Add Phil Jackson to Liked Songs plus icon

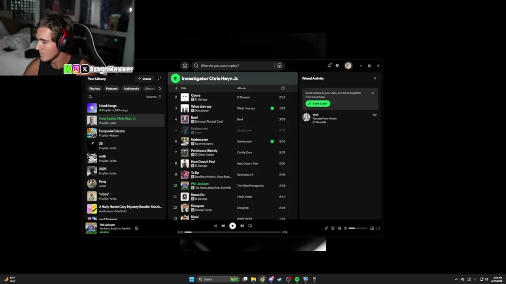click(136, 228)
